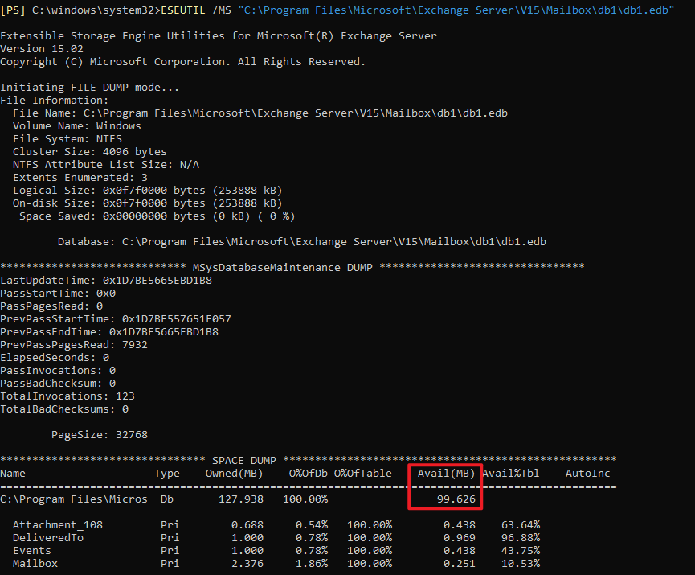Select the 'Version 15.02' line
The image size is (695, 575).
tap(42, 49)
